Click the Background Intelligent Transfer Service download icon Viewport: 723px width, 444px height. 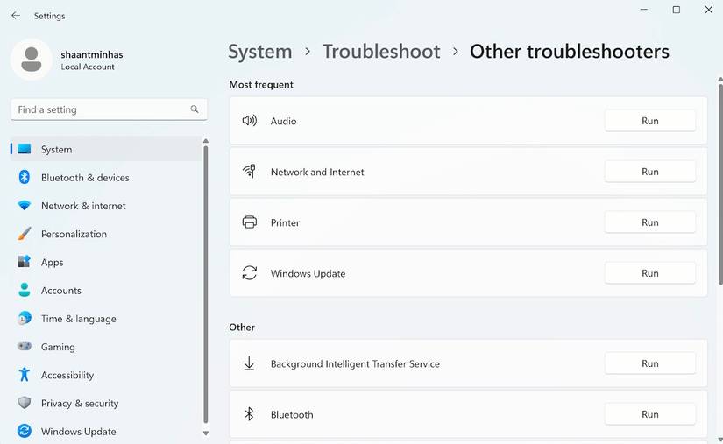(x=249, y=363)
